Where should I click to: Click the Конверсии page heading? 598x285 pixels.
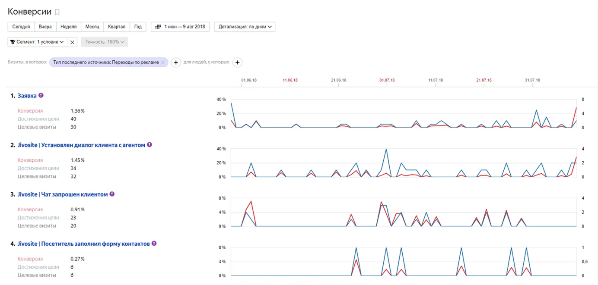pos(29,12)
